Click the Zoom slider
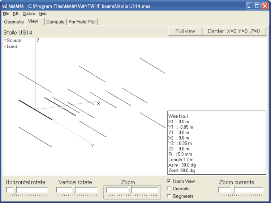 click(x=132, y=190)
